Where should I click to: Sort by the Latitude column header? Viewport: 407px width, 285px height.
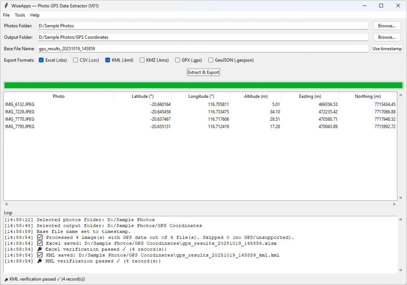tap(143, 96)
